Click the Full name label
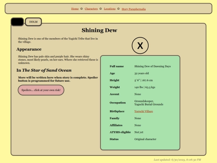Image resolution: width=217 pixels, height=163 pixels. click(117, 66)
